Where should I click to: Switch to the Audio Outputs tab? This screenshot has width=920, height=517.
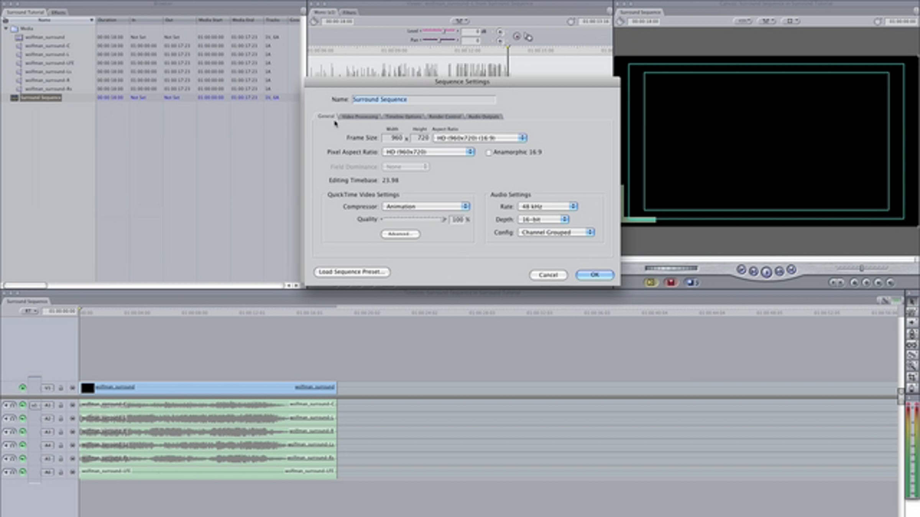click(x=484, y=116)
